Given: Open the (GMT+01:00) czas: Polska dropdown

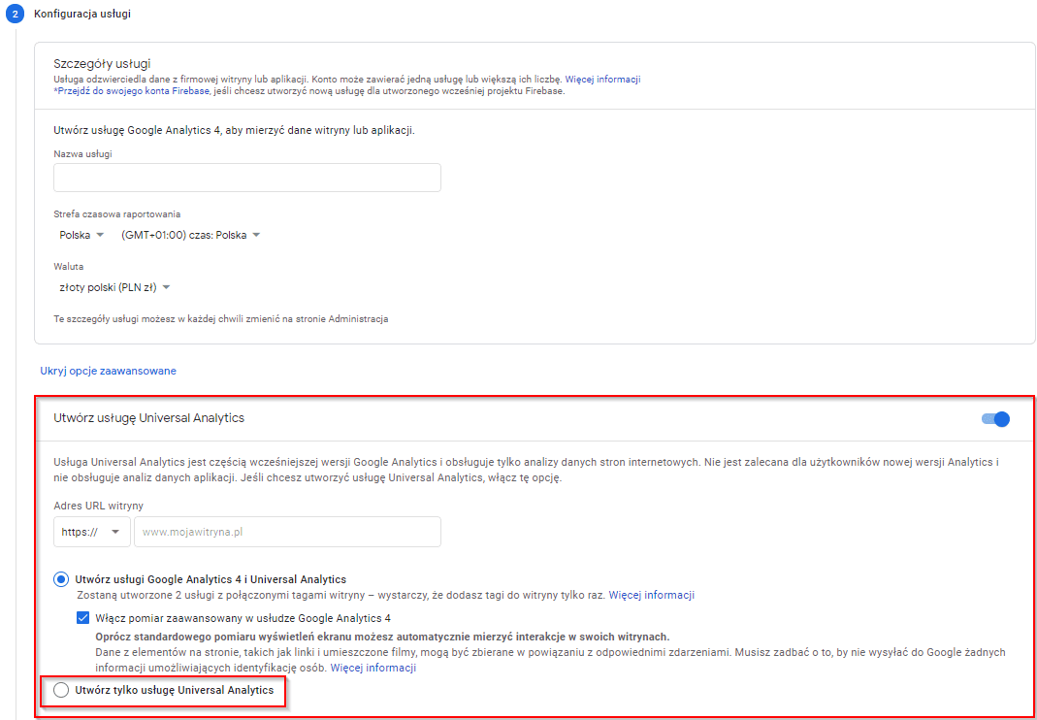Looking at the screenshot, I should click(x=191, y=234).
